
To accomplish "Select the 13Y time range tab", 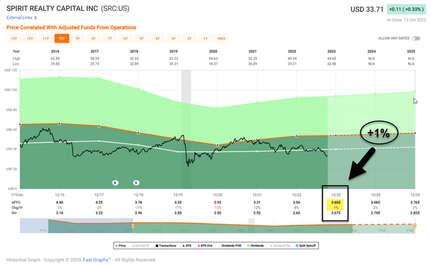I will [x=13, y=38].
